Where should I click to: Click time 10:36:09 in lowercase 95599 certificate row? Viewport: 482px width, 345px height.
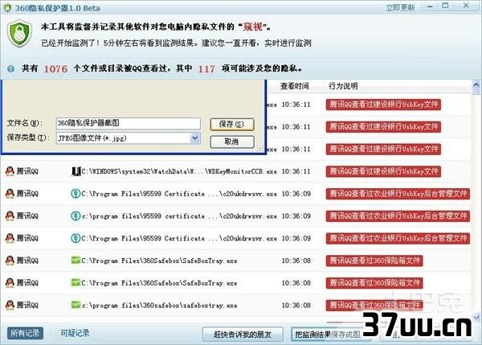(296, 216)
